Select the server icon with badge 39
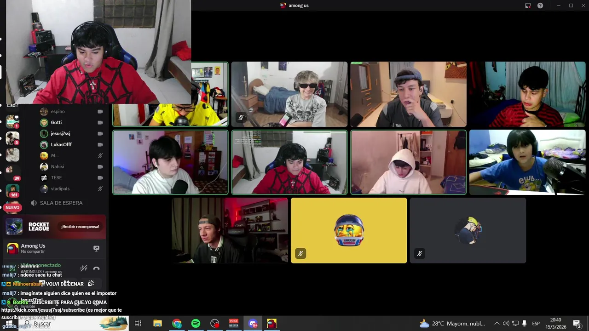589x331 pixels. click(x=12, y=173)
